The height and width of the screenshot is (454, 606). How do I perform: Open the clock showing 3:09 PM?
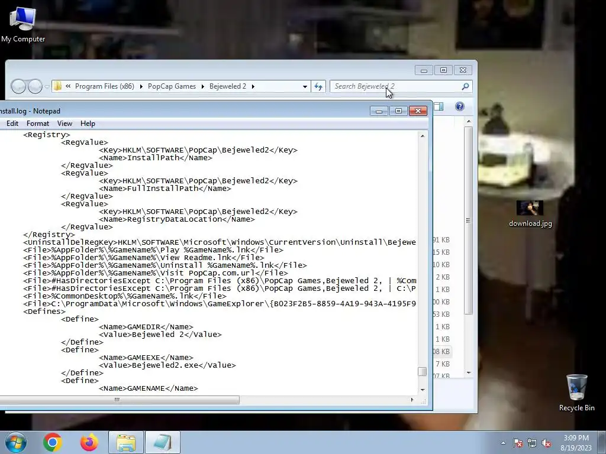point(576,443)
